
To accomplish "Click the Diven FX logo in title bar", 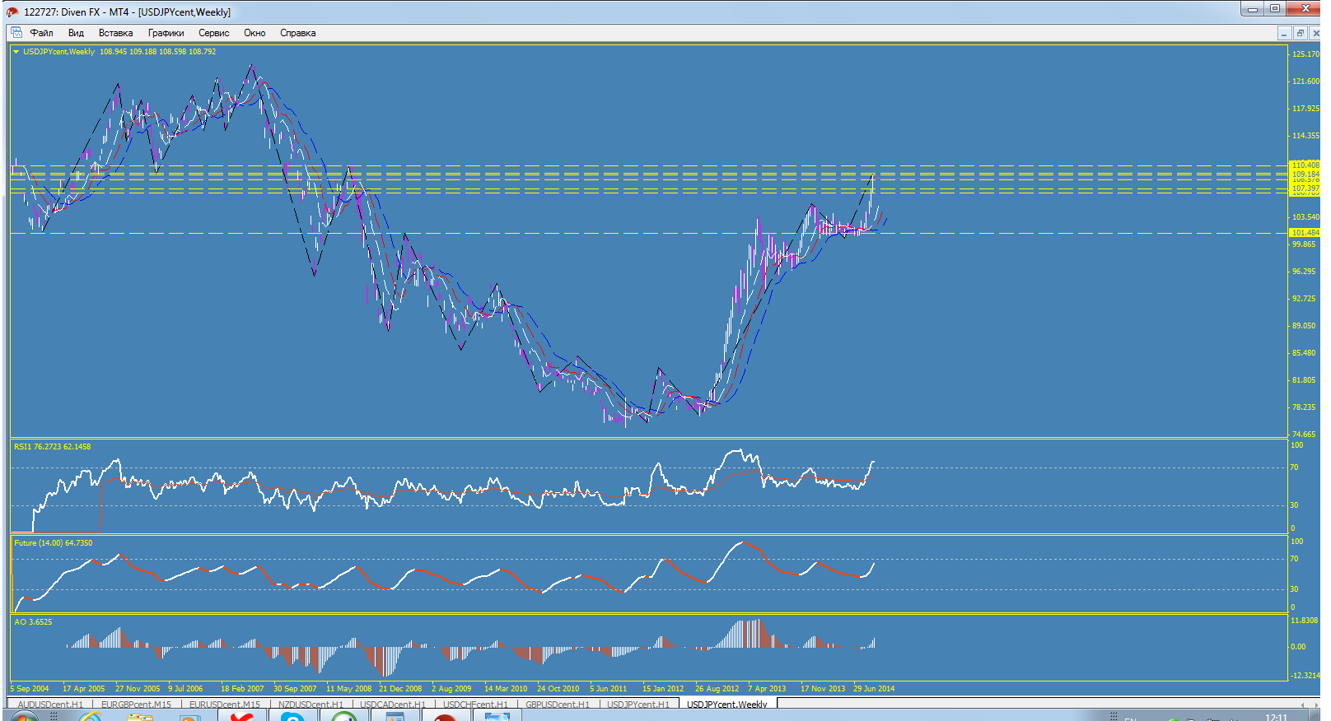I will coord(12,12).
